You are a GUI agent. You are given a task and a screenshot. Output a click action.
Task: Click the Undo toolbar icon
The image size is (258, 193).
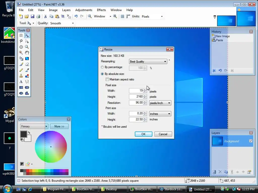(x=76, y=16)
